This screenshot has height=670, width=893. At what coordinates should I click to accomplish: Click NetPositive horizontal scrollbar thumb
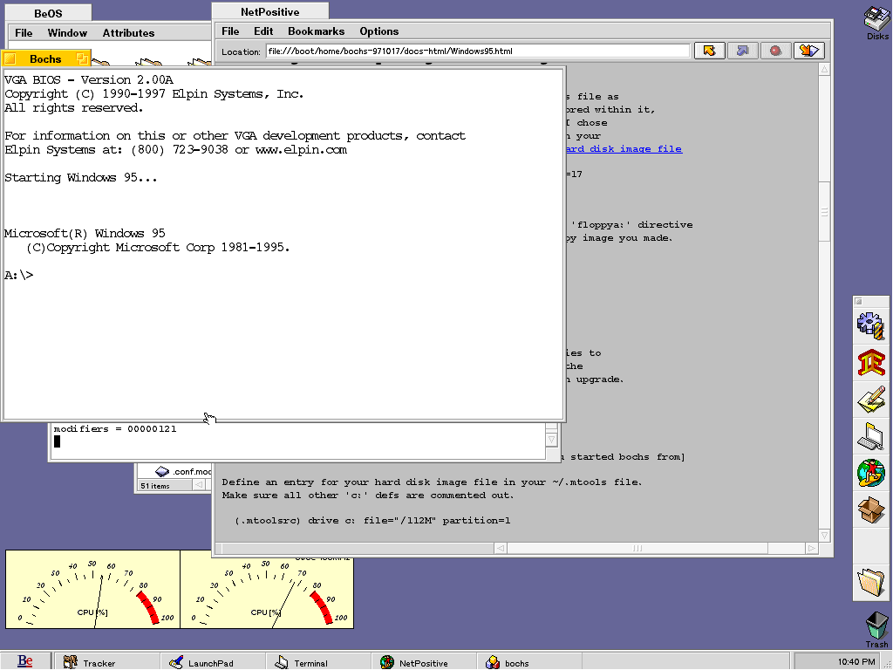pos(637,548)
